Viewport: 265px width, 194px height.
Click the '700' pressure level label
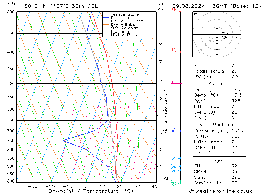tap(11, 131)
